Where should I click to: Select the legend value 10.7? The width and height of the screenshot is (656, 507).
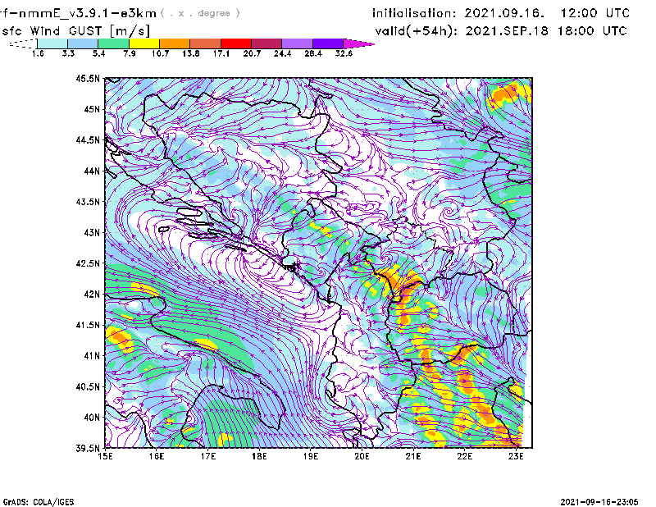[160, 53]
